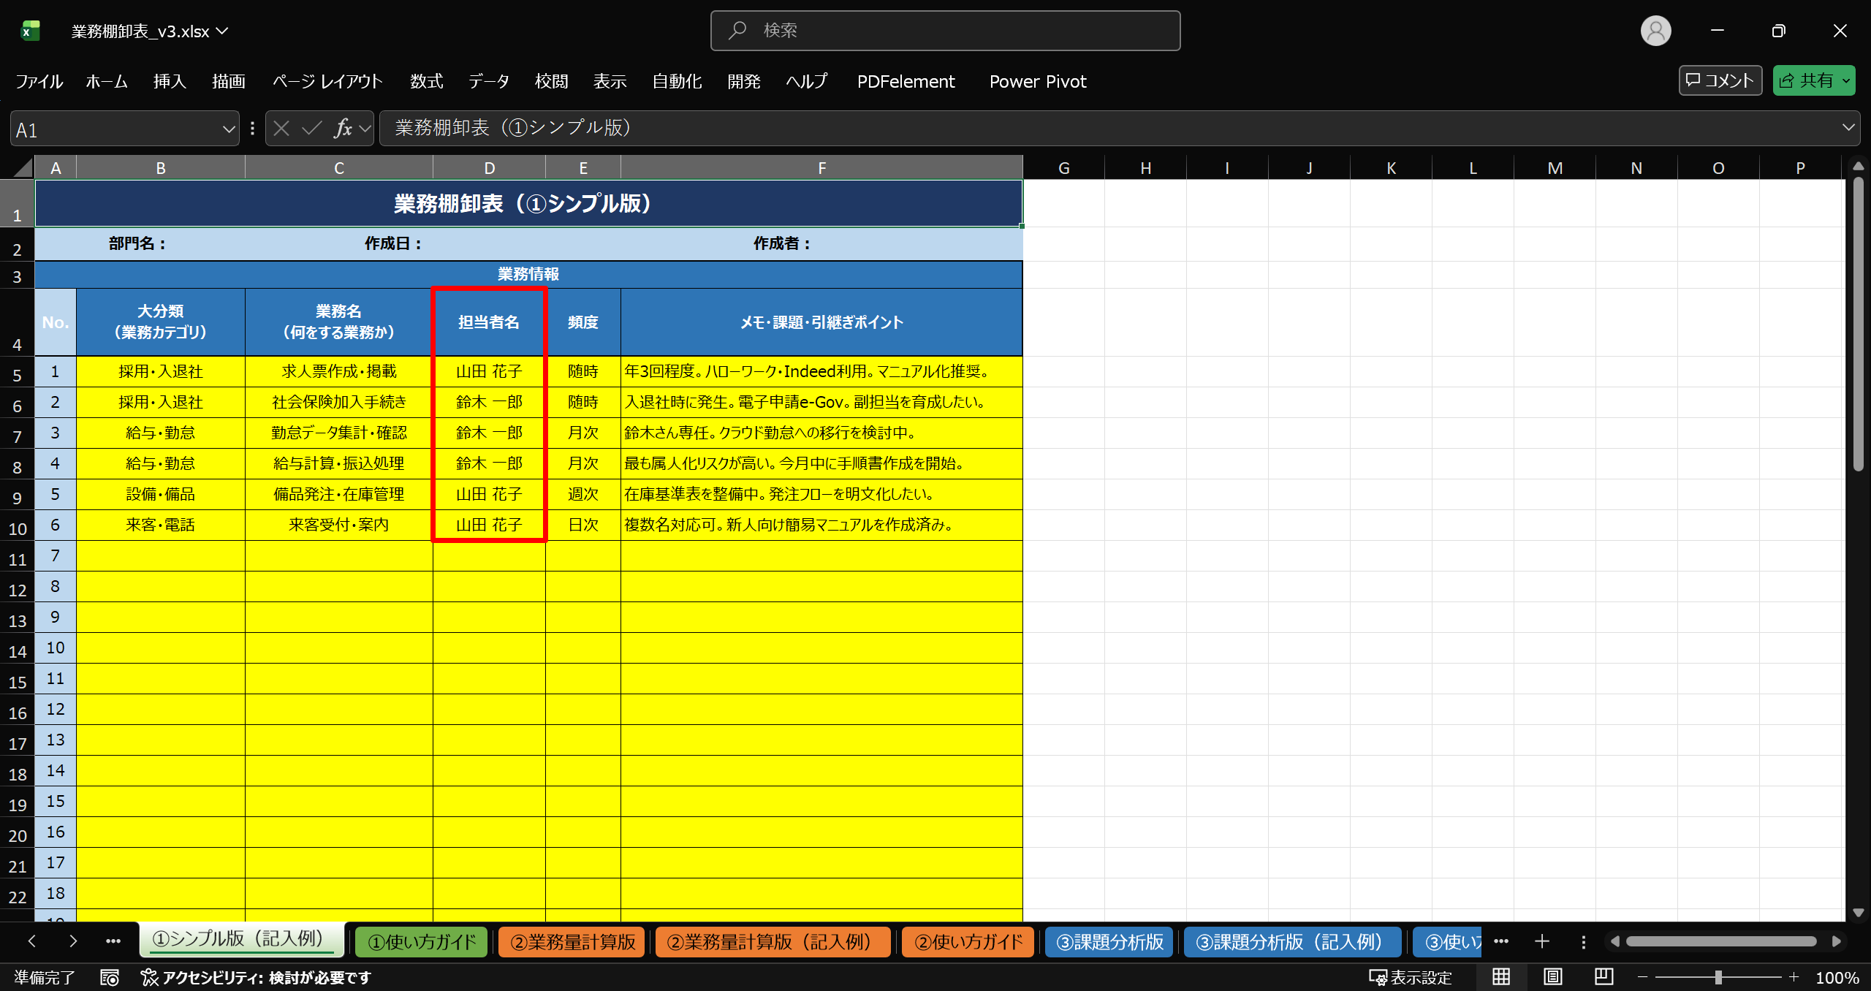Expand the formula bar chevron
The width and height of the screenshot is (1871, 991).
click(1848, 128)
